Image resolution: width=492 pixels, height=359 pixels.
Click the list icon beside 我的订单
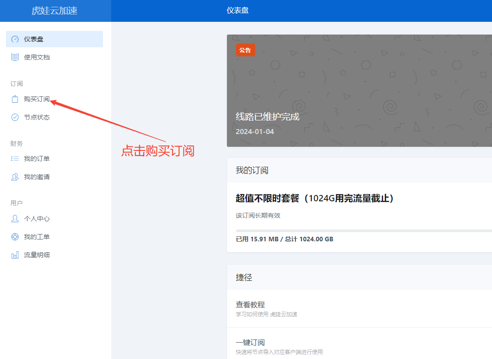[x=15, y=159]
